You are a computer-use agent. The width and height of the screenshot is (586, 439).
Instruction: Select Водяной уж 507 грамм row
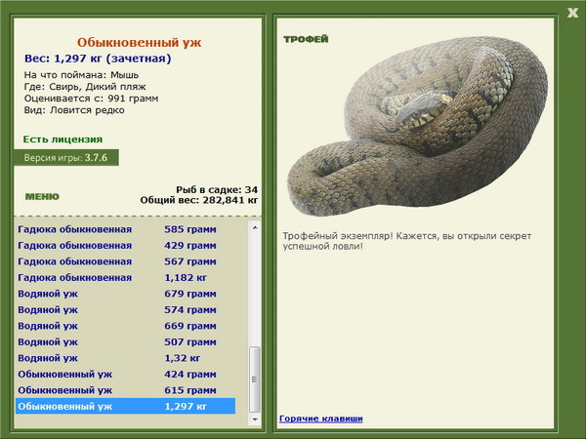(125, 341)
